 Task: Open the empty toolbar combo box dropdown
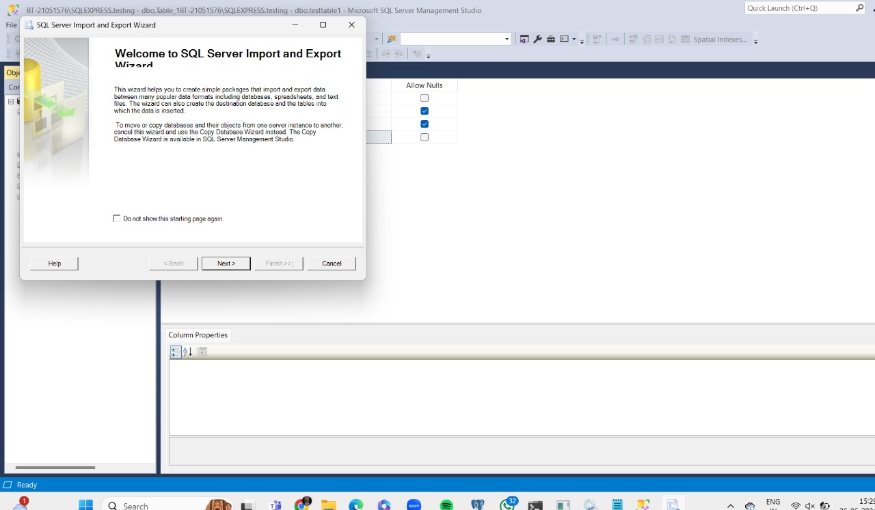click(507, 39)
